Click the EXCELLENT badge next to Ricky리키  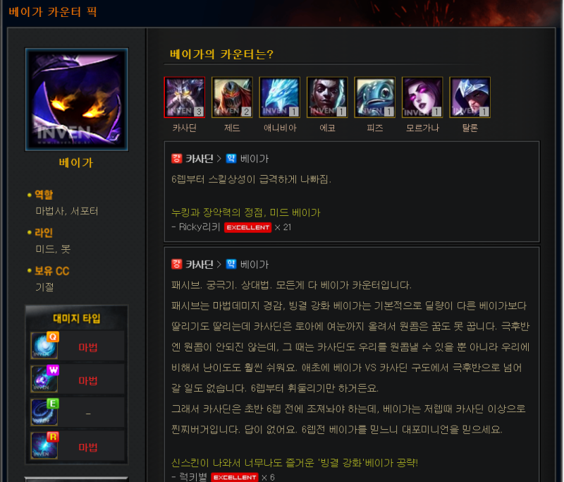pyautogui.click(x=247, y=227)
